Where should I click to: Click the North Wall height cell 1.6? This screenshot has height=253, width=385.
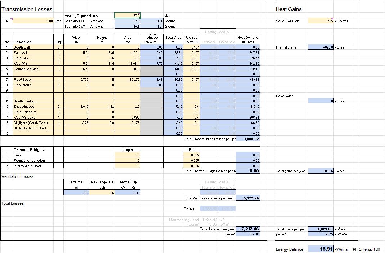pos(102,58)
